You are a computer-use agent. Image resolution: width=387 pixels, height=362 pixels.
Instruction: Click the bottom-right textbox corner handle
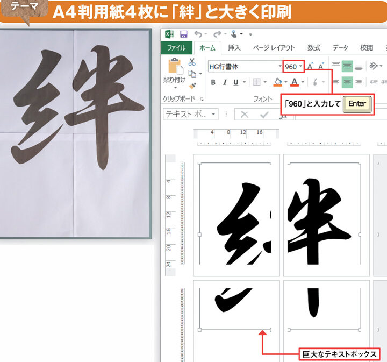pyautogui.click(x=360, y=330)
